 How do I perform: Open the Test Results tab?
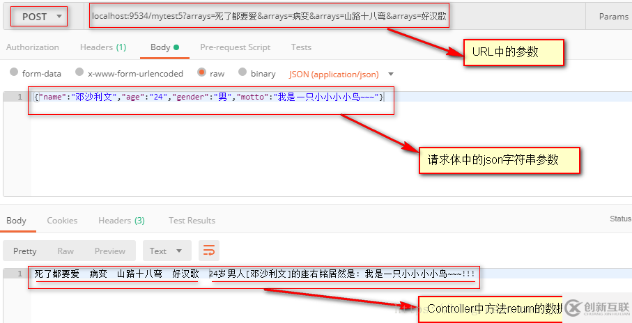(x=192, y=220)
